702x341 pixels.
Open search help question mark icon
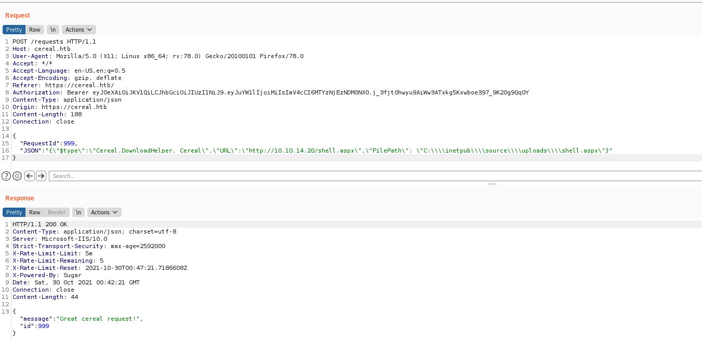[x=6, y=176]
